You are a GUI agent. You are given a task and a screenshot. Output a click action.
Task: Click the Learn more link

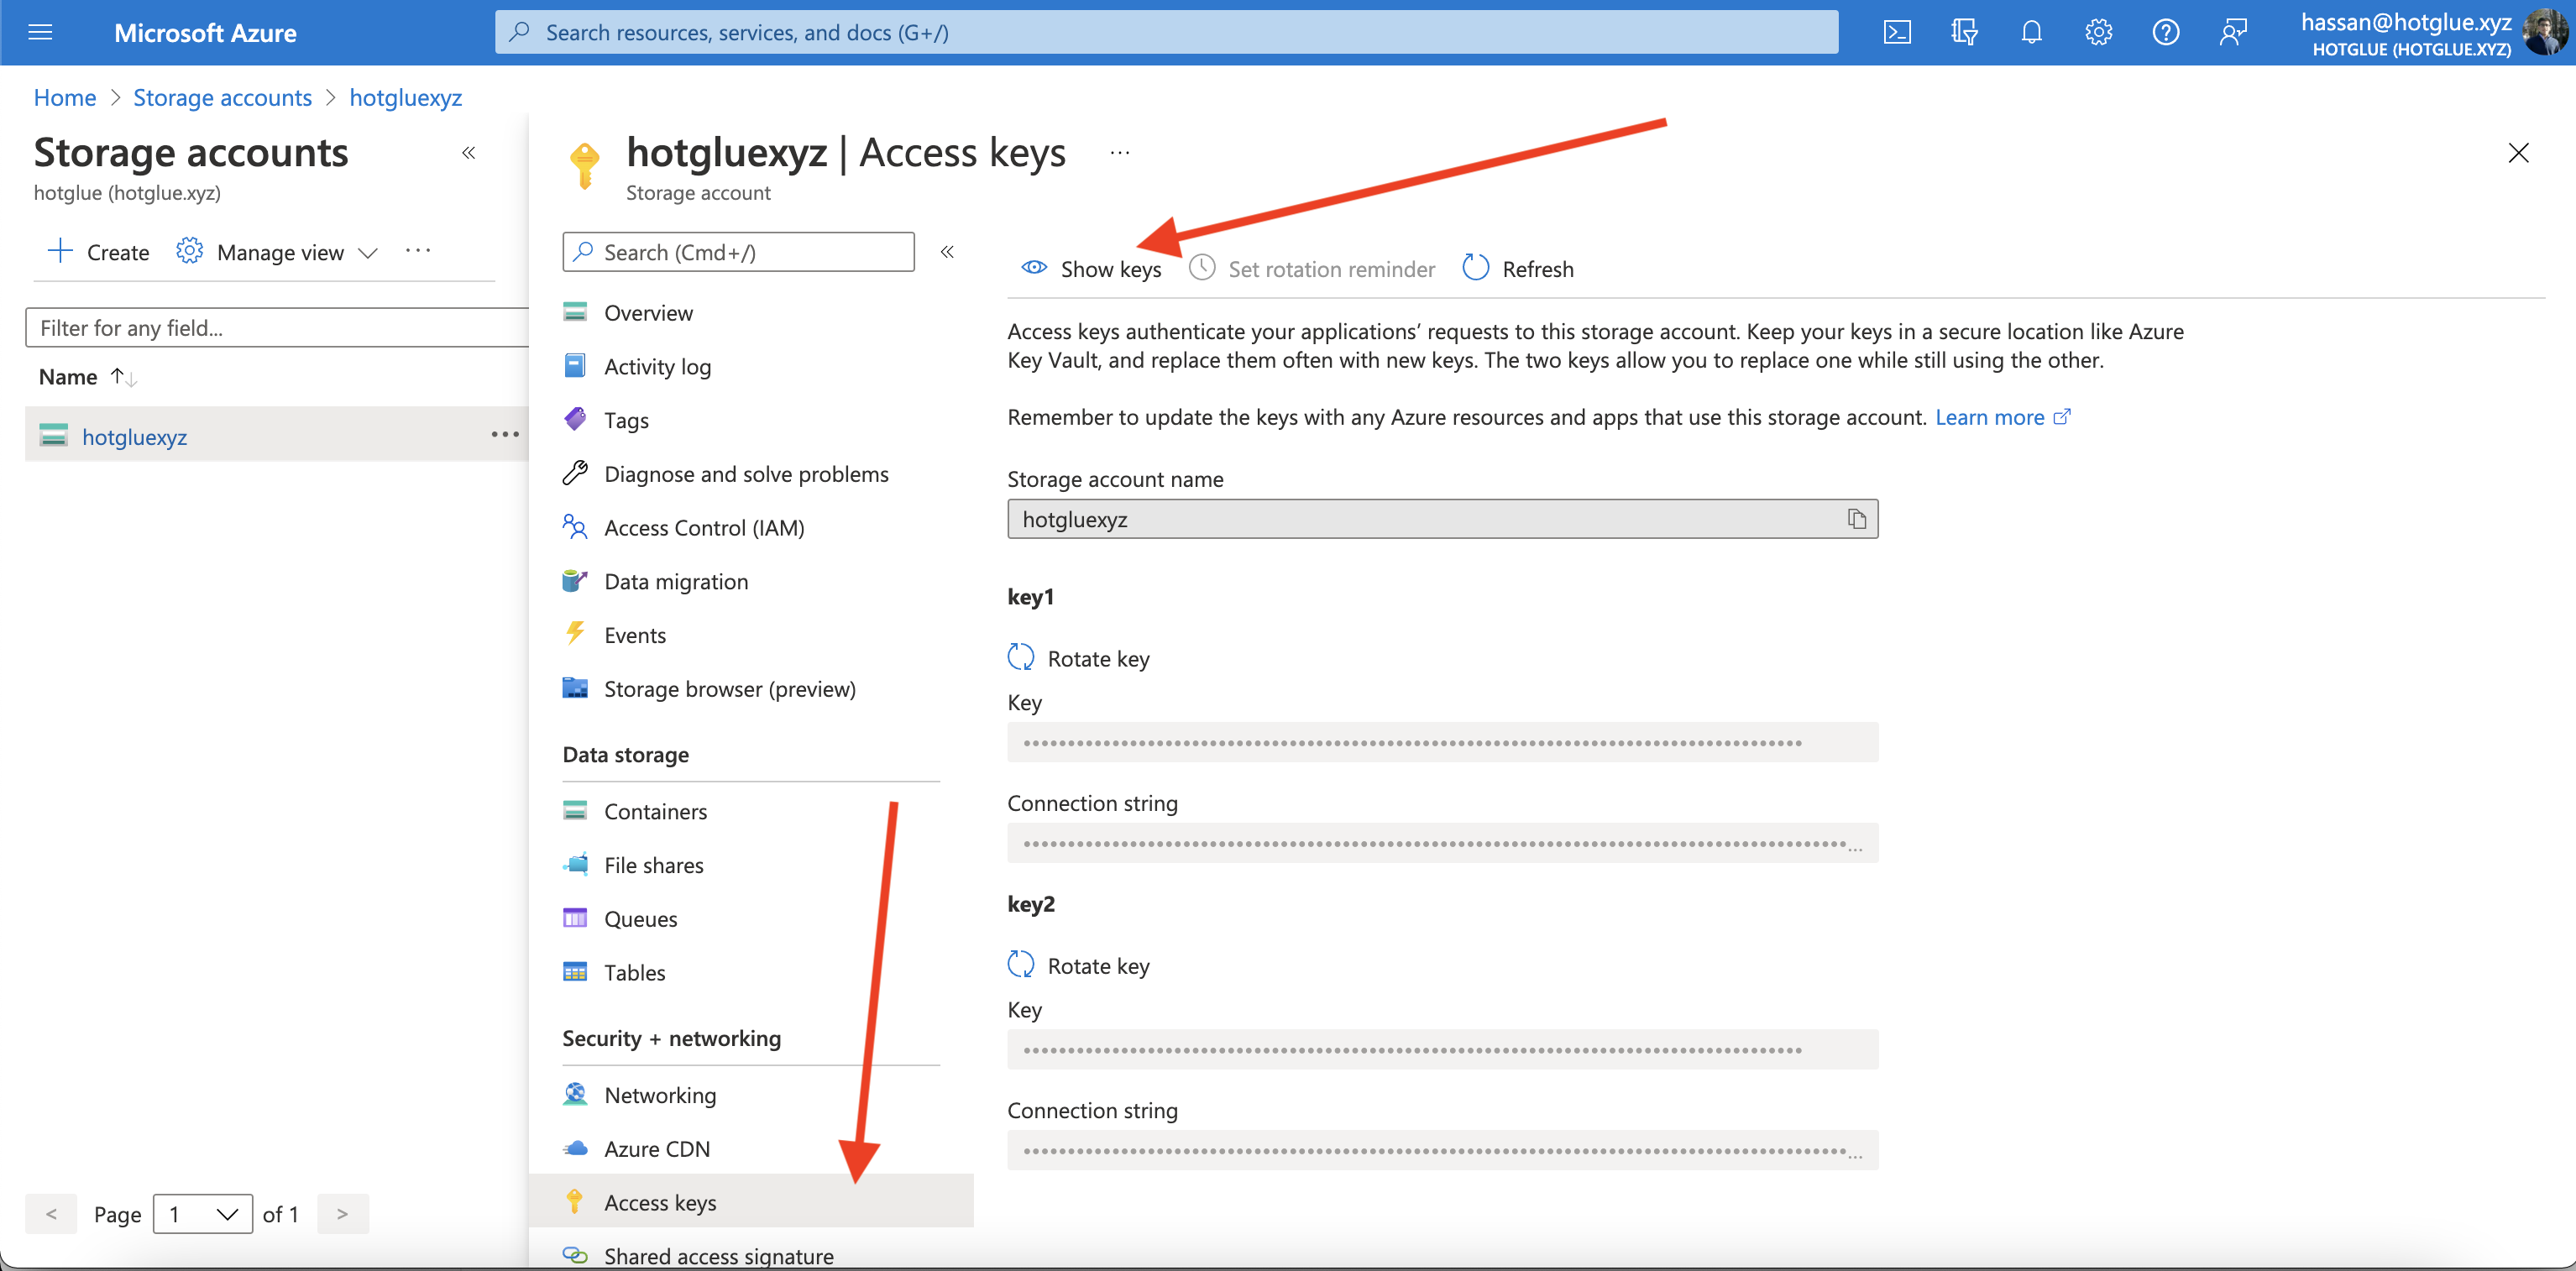[1989, 417]
